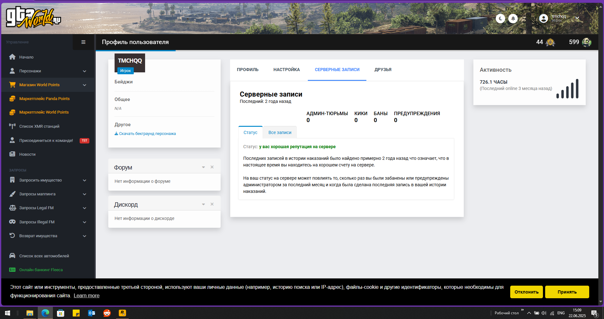Expand Запросить имущество chevron
Screen dimensions: 604x319
84,180
